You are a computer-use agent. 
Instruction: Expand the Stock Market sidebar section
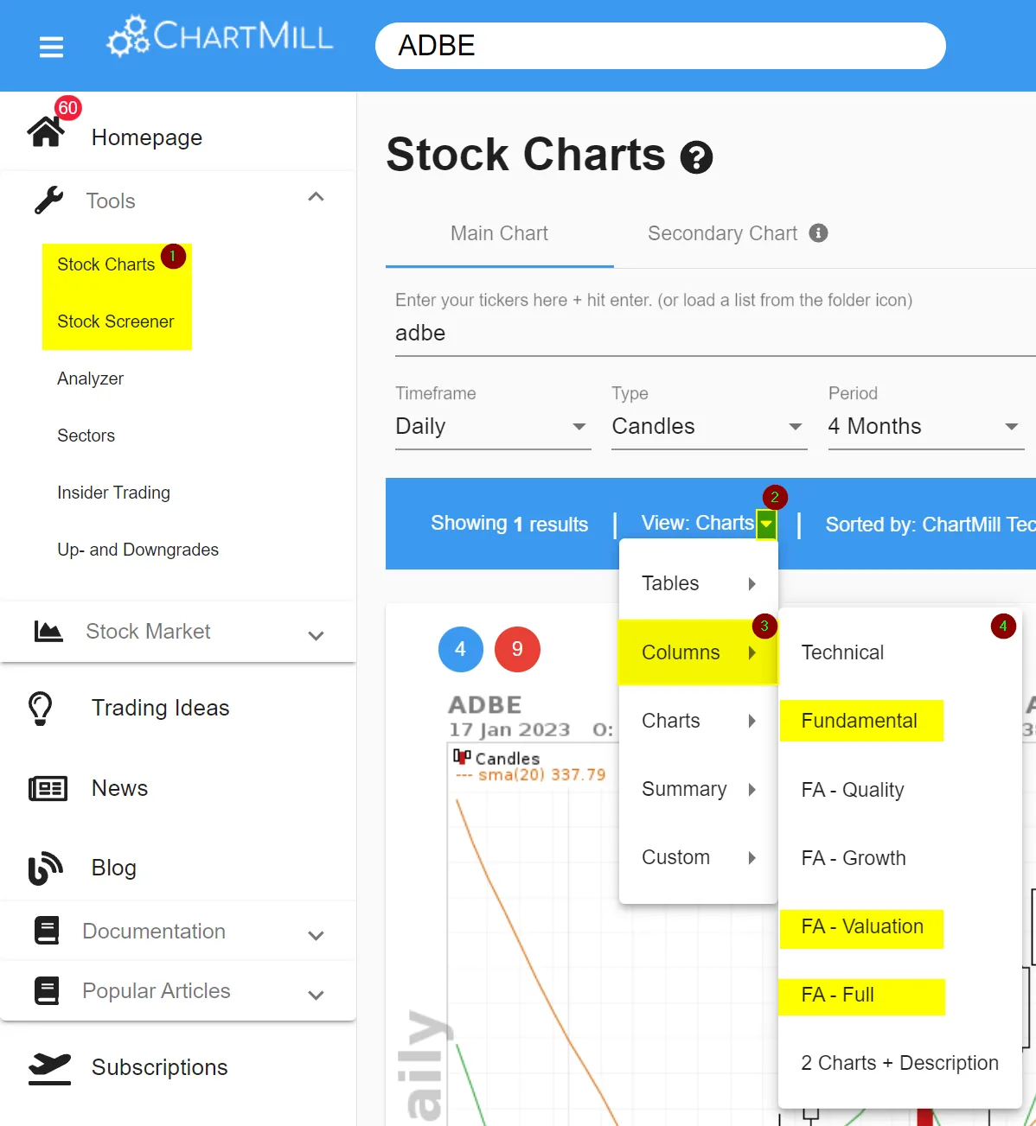(316, 635)
